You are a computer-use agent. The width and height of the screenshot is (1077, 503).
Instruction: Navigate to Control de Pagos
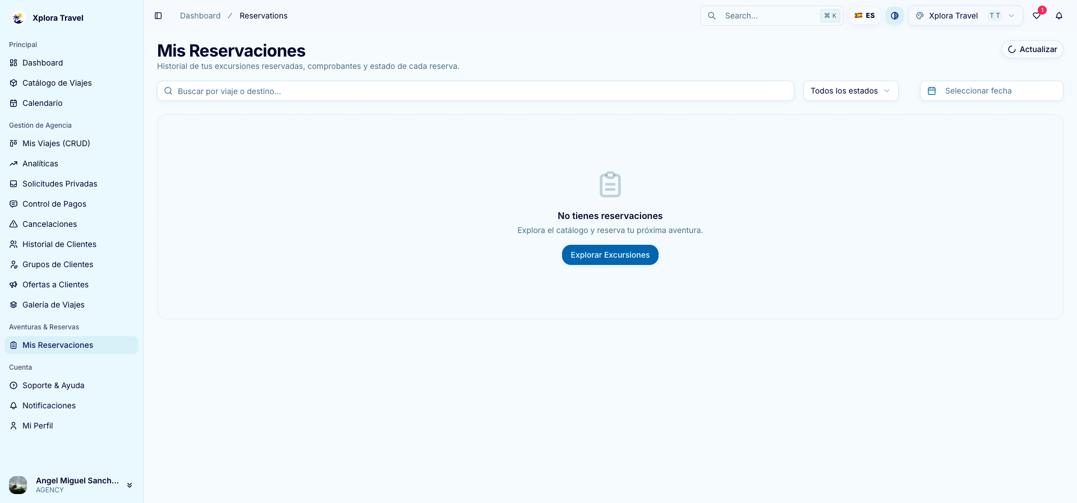pyautogui.click(x=71, y=204)
